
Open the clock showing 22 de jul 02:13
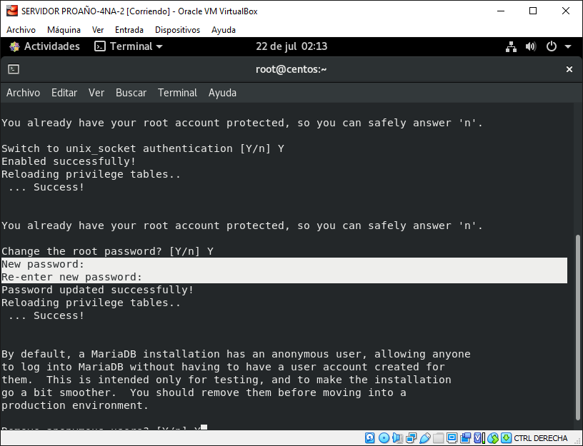[291, 46]
